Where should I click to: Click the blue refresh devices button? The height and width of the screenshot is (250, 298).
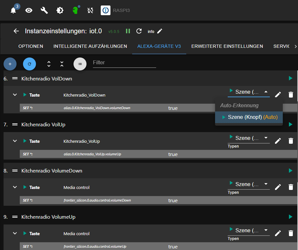29,64
